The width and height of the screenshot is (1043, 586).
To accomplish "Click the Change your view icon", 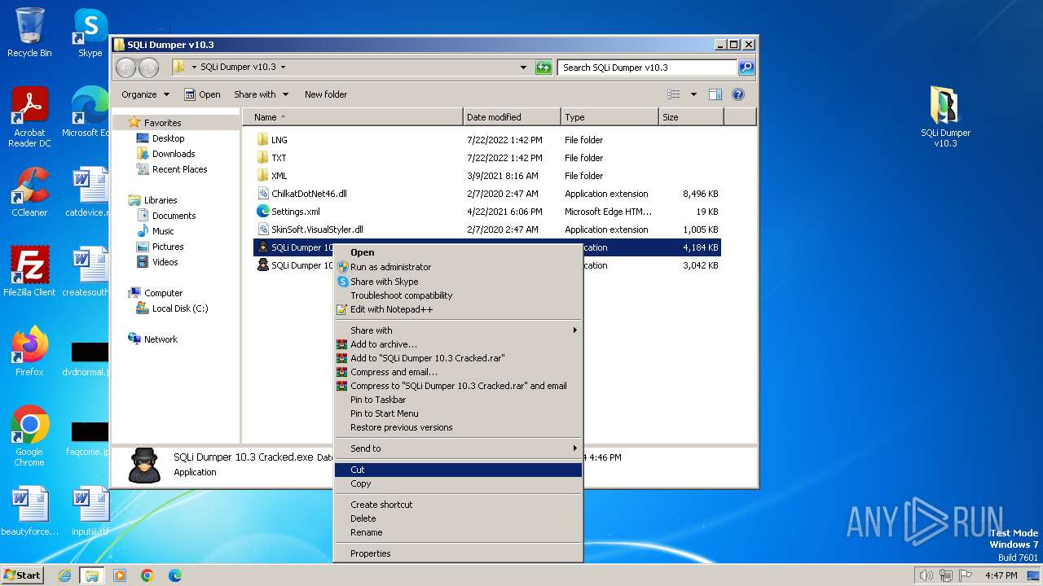I will [x=673, y=94].
